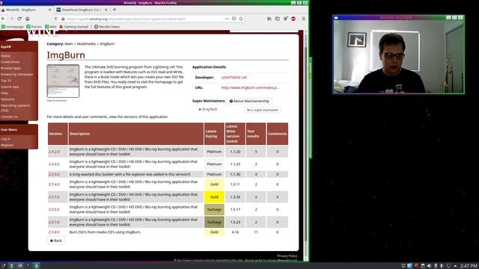Open the imgburn.com URL link
This screenshot has width=479, height=269.
(x=250, y=87)
